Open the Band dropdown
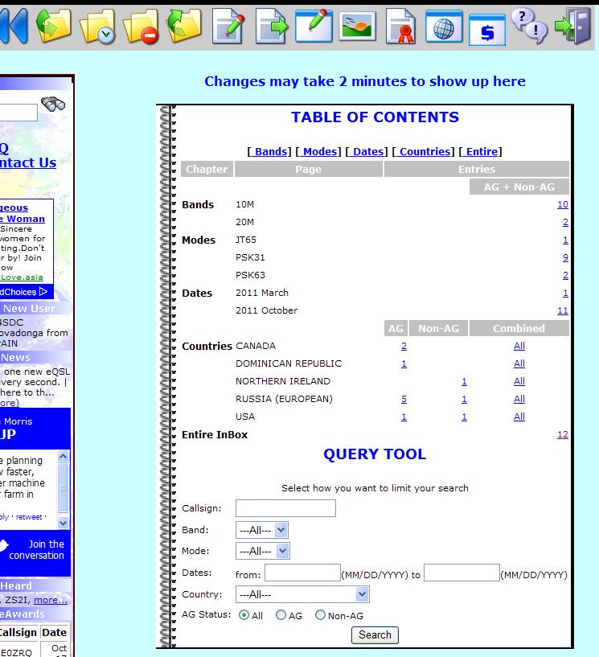Image resolution: width=599 pixels, height=657 pixels. [262, 530]
